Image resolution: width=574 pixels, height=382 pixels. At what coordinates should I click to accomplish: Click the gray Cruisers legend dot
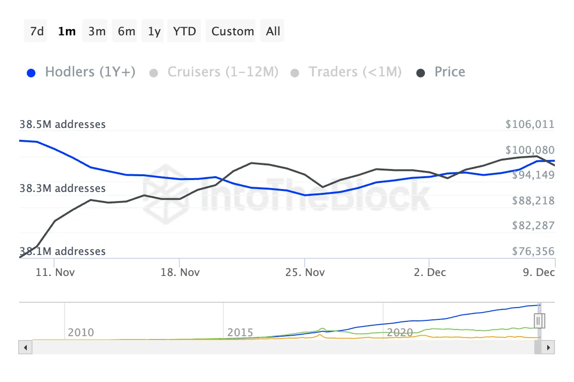[x=154, y=73]
